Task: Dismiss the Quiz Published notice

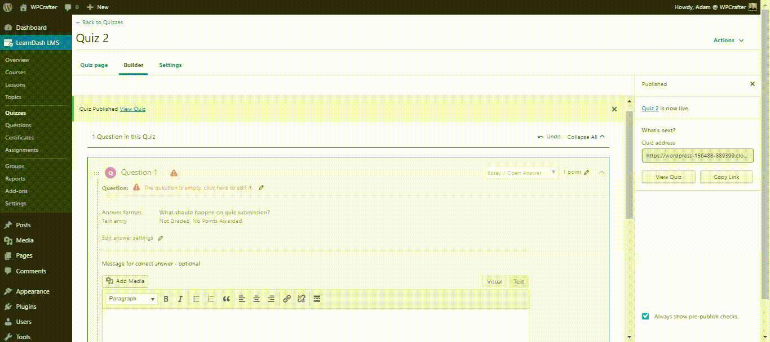Action: point(614,109)
